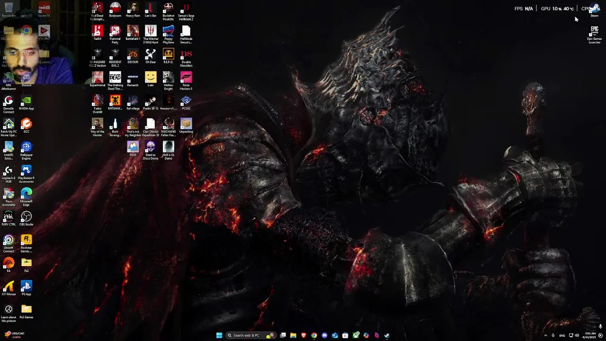The image size is (606, 341).
Task: Select the Ubisoft Connect icon
Action: point(9,243)
